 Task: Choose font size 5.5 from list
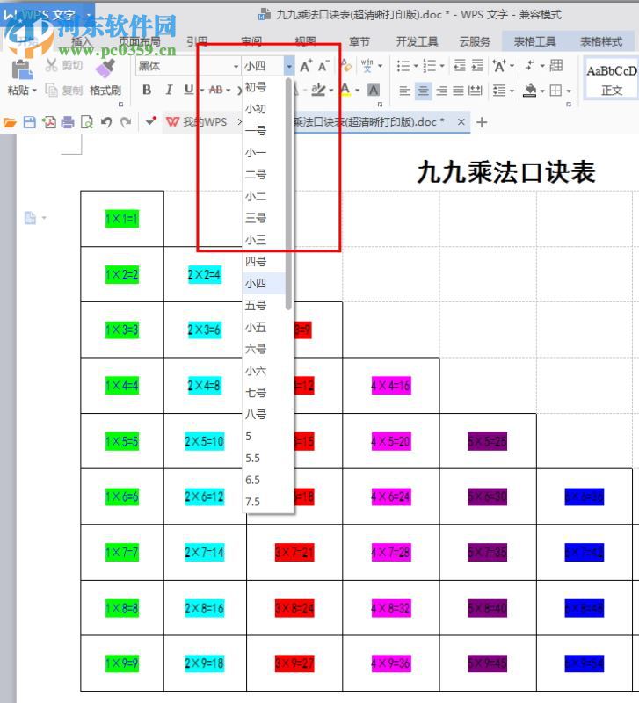click(264, 458)
